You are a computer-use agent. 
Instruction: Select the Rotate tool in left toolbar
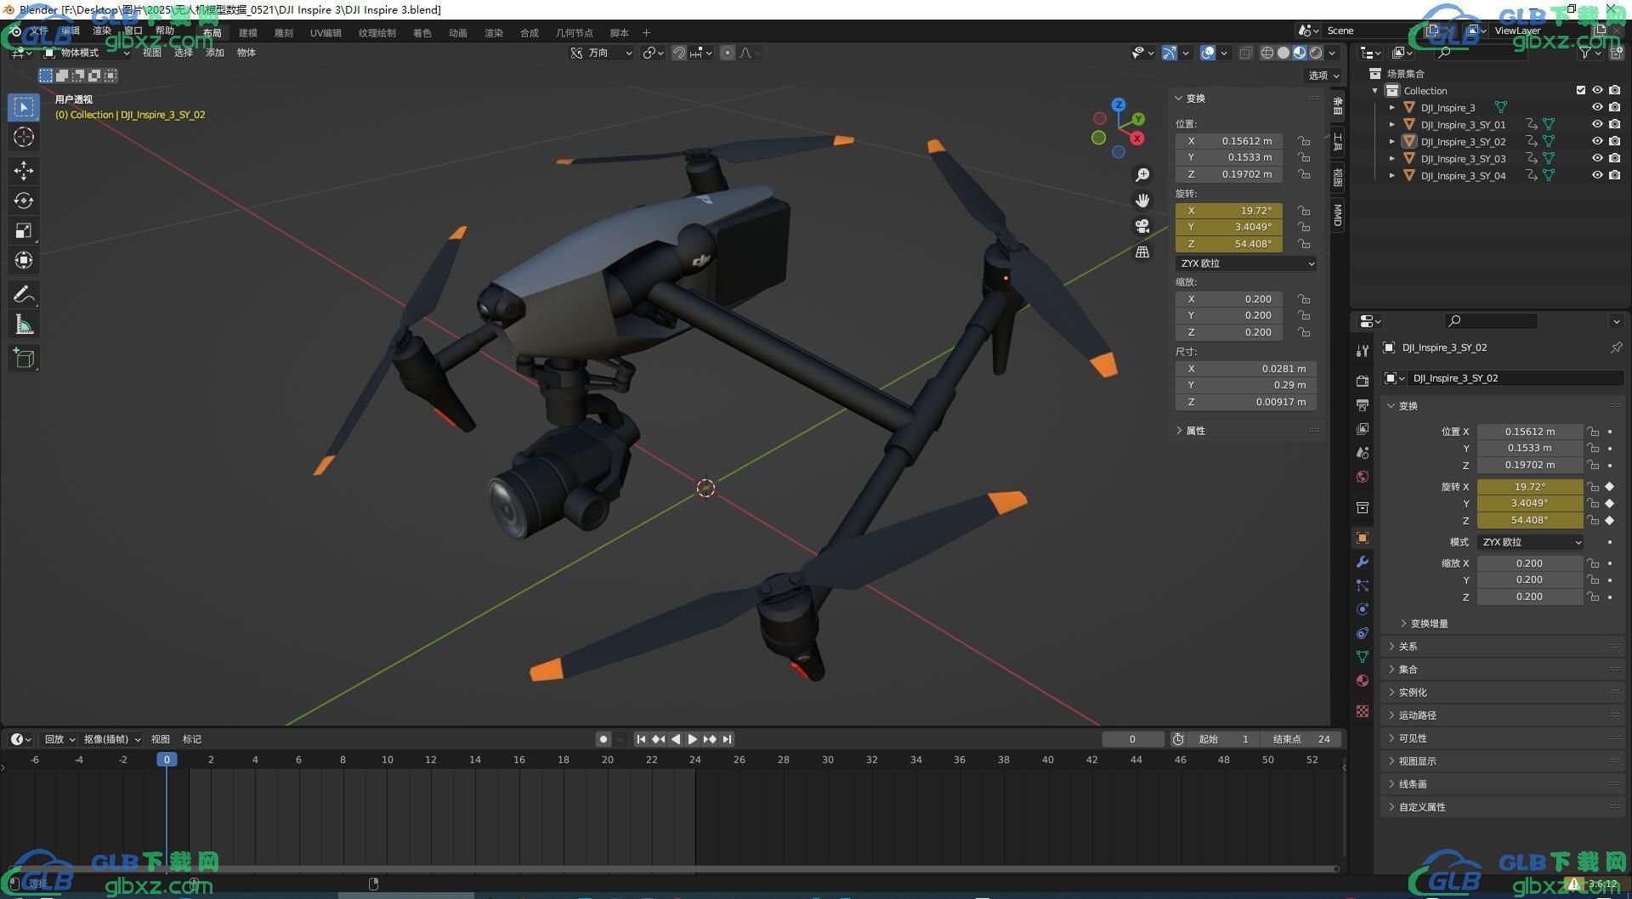[24, 201]
